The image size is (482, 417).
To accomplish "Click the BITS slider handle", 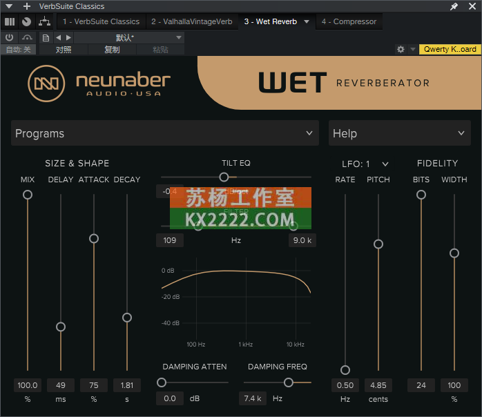I will point(421,195).
